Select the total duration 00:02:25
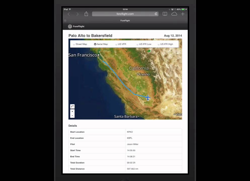Image resolution: width=250 pixels, height=181 pixels. [131, 163]
